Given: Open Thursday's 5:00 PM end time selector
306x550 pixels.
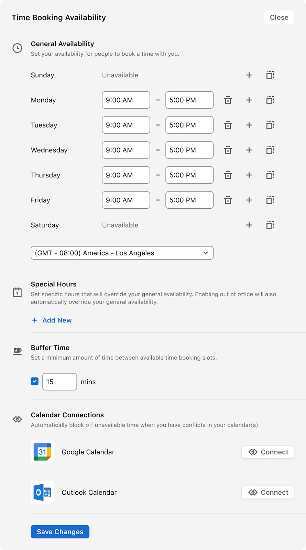Looking at the screenshot, I should (189, 175).
